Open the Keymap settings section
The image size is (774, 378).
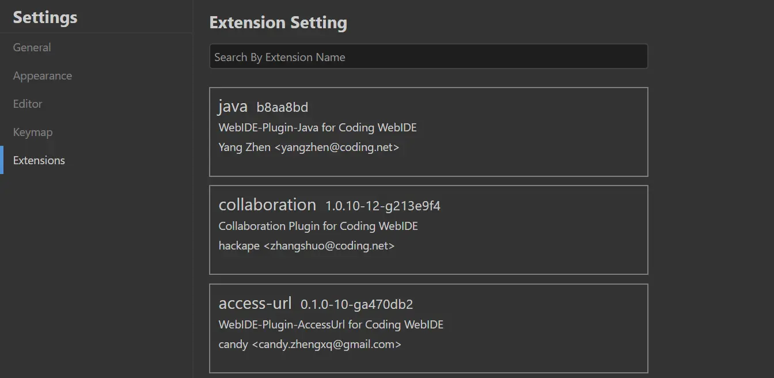[32, 132]
